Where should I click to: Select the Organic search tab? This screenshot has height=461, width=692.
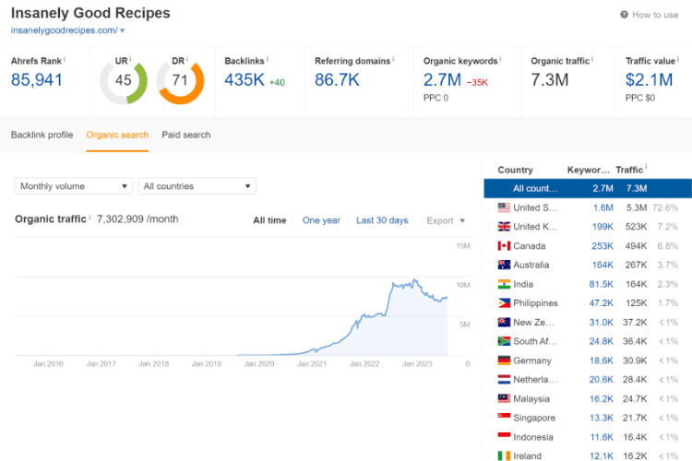pos(117,135)
